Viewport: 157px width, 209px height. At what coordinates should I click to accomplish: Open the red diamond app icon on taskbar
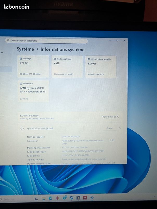point(58,198)
